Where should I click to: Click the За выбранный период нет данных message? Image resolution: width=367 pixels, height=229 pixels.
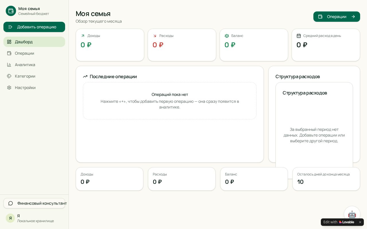click(x=314, y=135)
